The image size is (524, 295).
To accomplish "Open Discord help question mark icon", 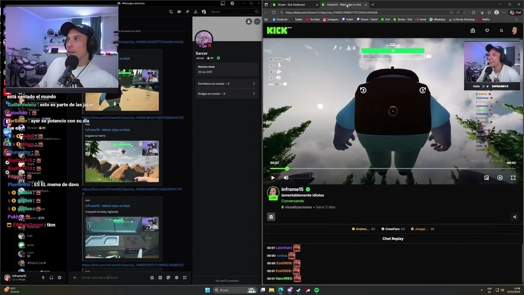I will click(232, 3).
